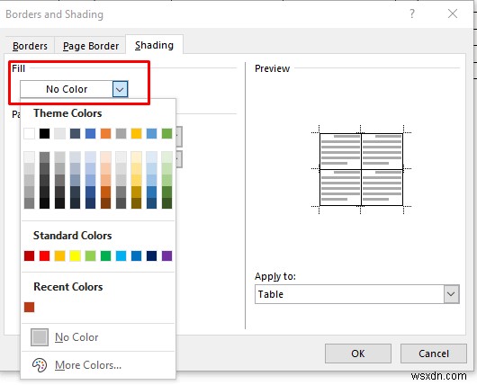The image size is (477, 385).
Task: Pick the white theme color swatch
Action: (x=29, y=133)
